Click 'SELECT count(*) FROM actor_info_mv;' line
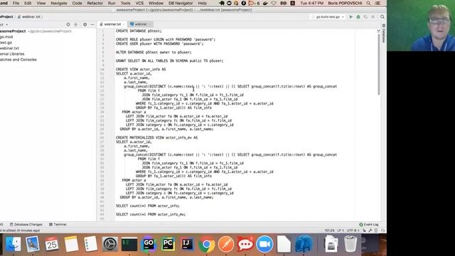The image size is (455, 256). tap(151, 214)
